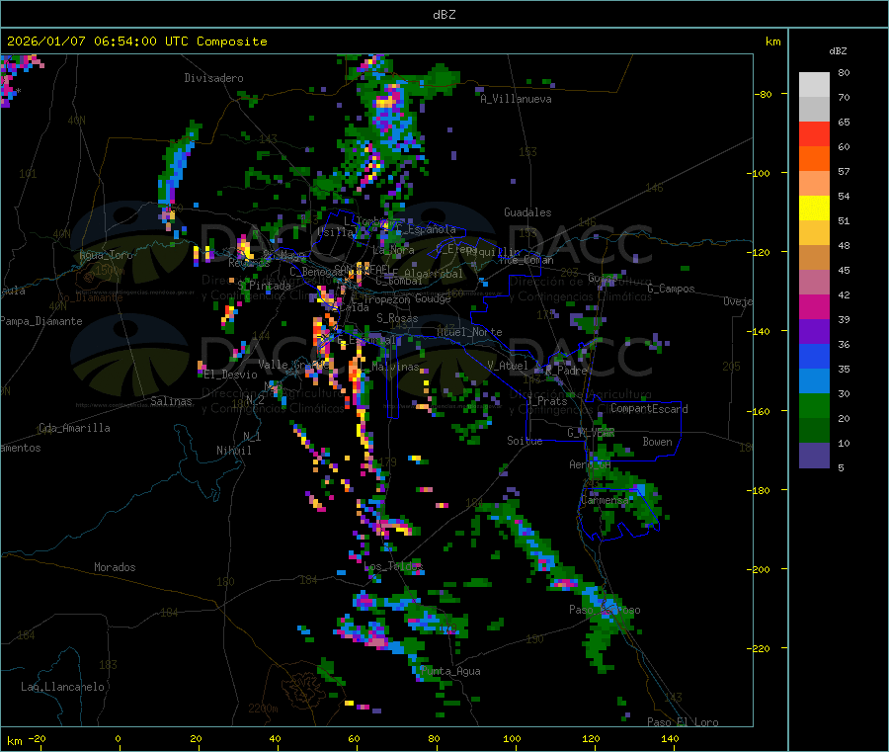Click the 'Soitue' map label

(525, 441)
